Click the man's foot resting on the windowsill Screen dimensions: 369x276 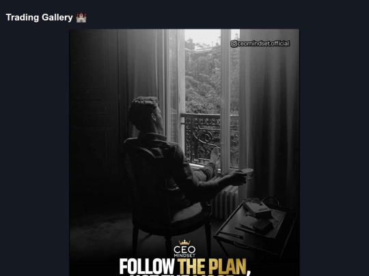tap(215, 156)
